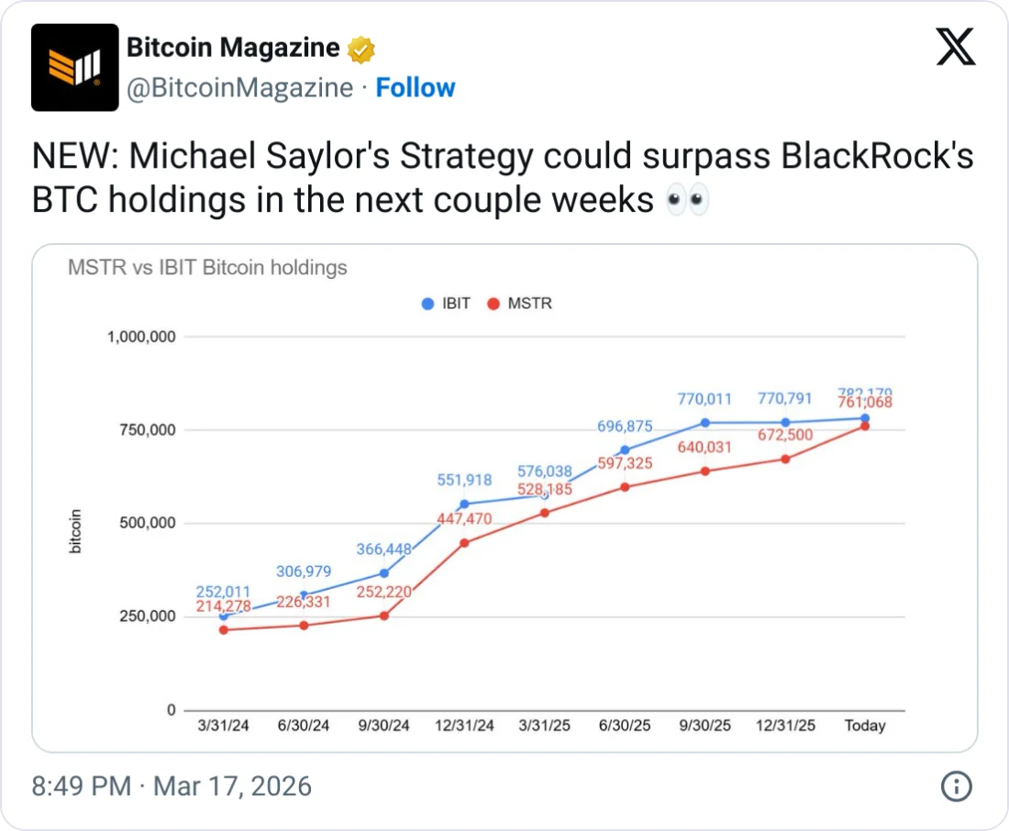
Task: Click the MSTR vs IBIT chart title
Action: pos(207,268)
